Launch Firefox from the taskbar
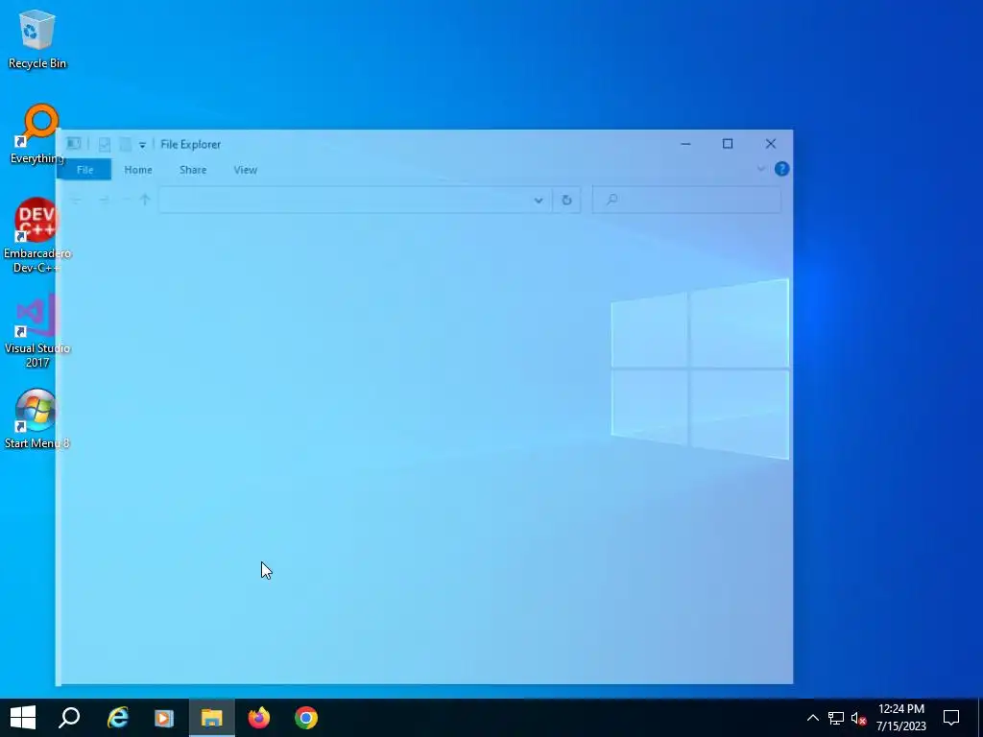The width and height of the screenshot is (983, 737). coord(259,718)
